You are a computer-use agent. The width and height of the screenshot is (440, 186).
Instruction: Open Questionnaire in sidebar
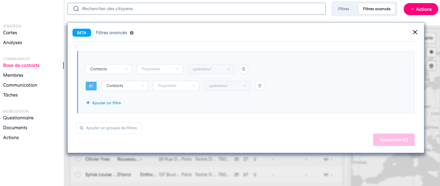point(18,118)
